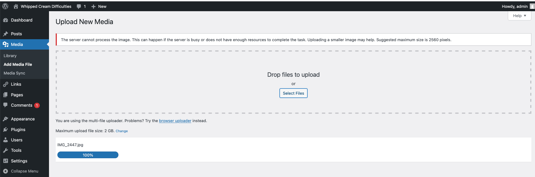Click the Posts pushpin icon
Screen dimensions: 535x177
pos(6,34)
